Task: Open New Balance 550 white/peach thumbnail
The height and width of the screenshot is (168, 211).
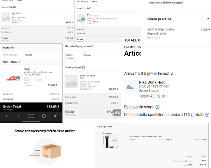Action: 71,81
